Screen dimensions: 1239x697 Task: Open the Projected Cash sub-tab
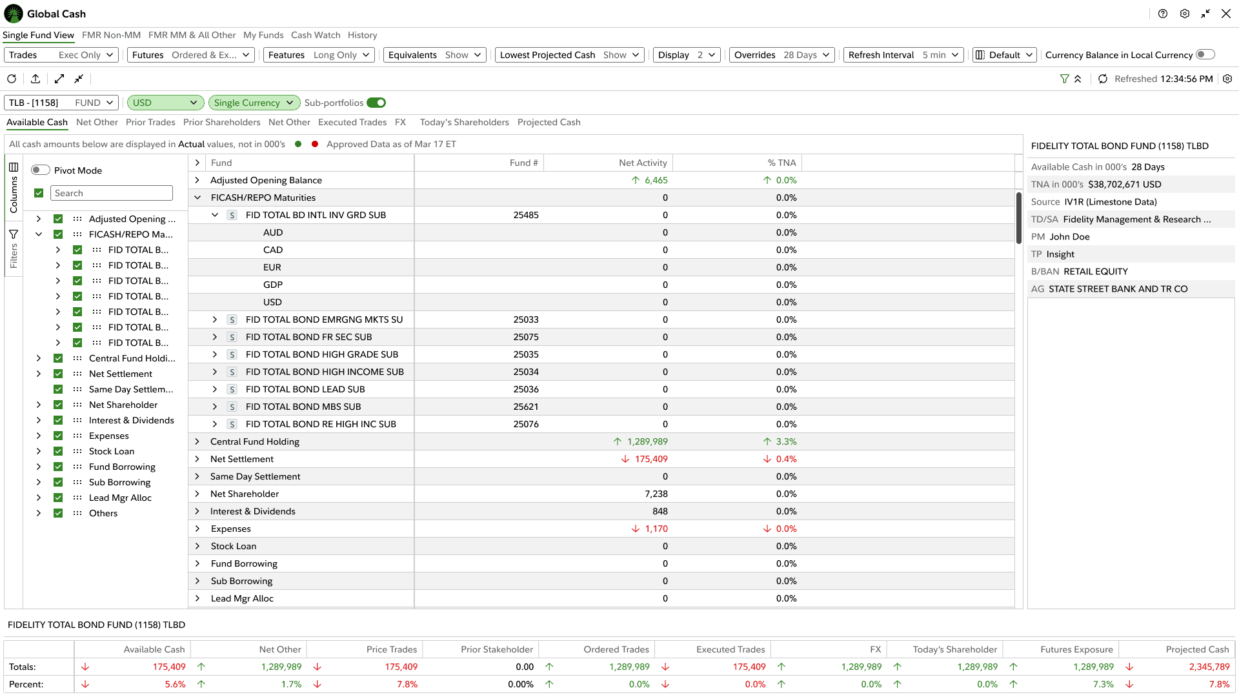549,122
